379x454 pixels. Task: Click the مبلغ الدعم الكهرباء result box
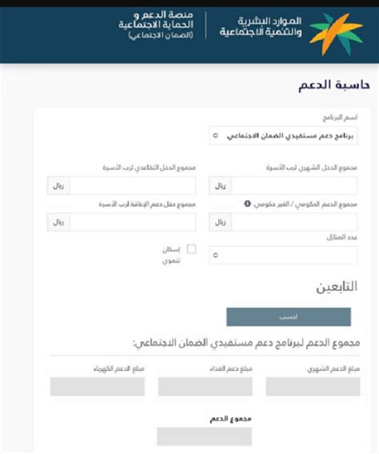(x=98, y=387)
